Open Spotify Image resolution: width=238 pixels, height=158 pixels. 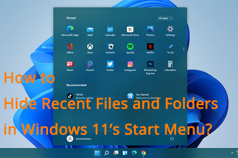pos(130,48)
